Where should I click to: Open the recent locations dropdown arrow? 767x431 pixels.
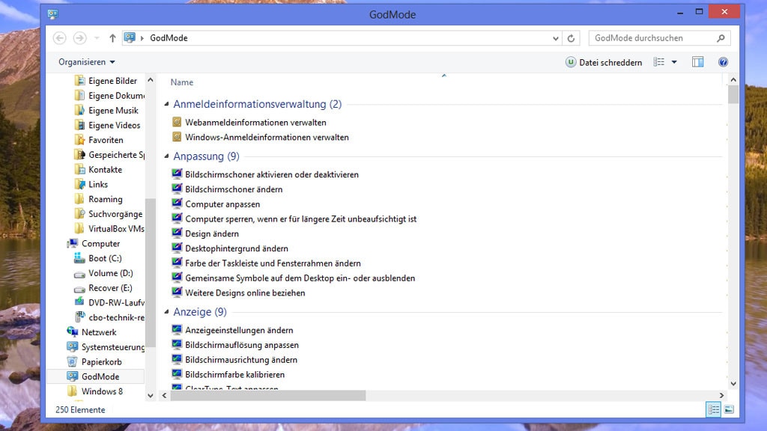click(97, 38)
